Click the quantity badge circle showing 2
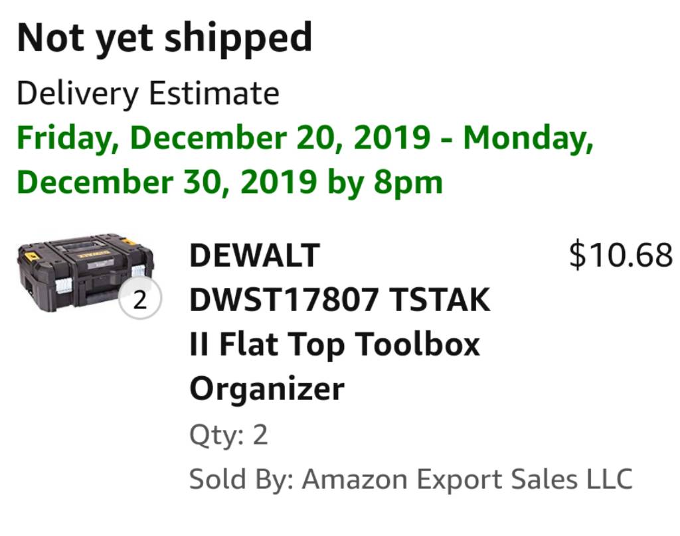Screen dimensions: 680x536 tap(139, 301)
